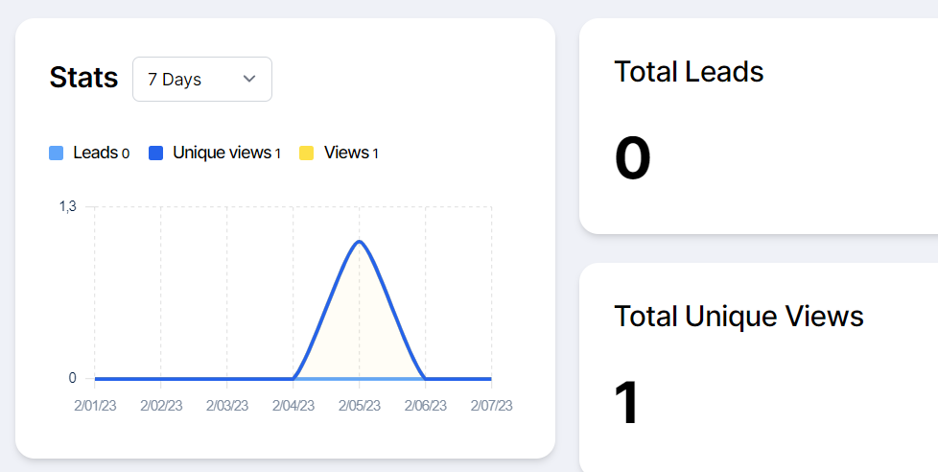The height and width of the screenshot is (472, 938).
Task: Click the chart peak at 2/05/23
Action: point(359,241)
